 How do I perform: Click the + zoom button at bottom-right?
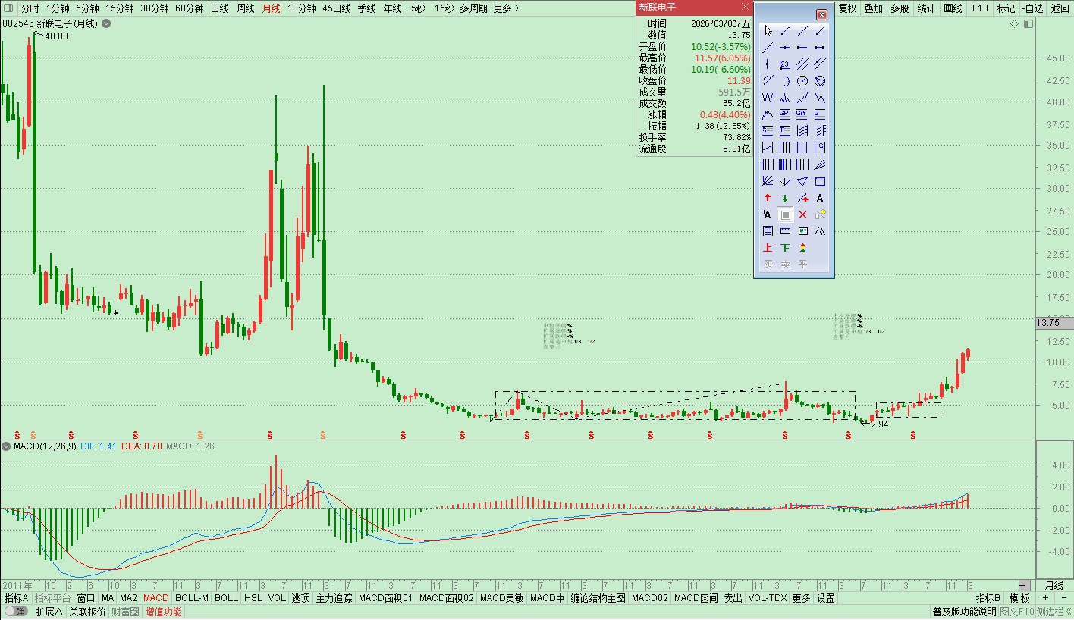[1045, 598]
